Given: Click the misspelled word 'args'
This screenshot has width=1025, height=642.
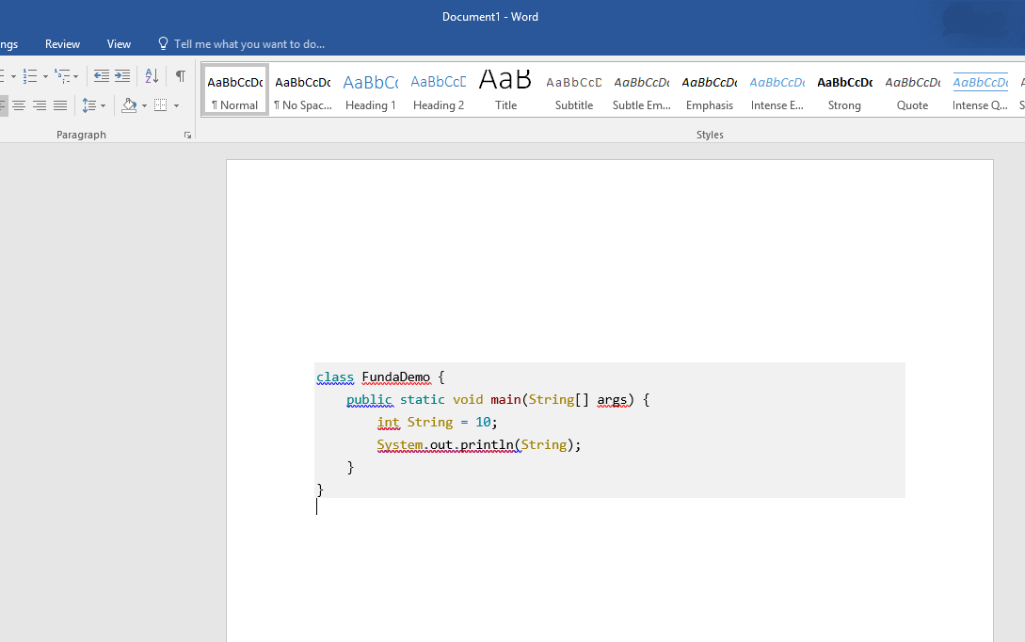Looking at the screenshot, I should tap(613, 400).
